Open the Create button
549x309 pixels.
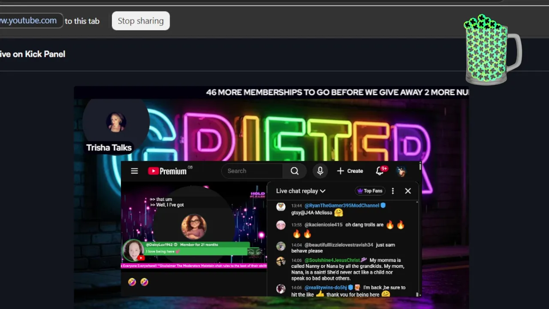(350, 171)
